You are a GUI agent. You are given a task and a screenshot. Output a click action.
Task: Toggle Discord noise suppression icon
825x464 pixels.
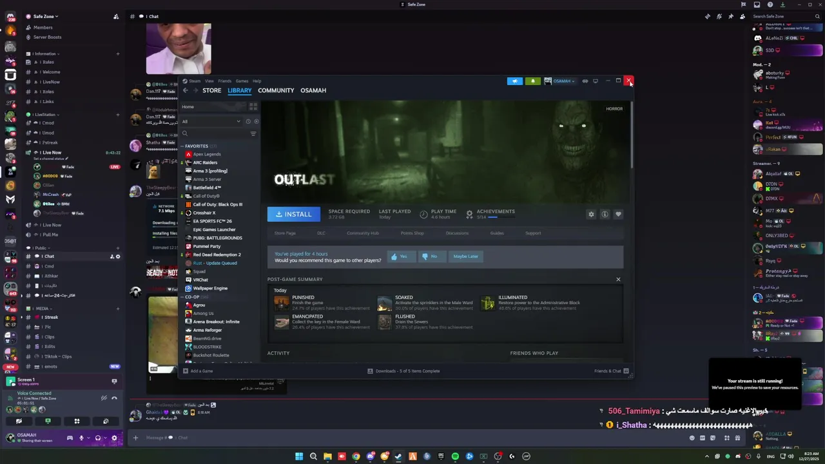(x=104, y=398)
